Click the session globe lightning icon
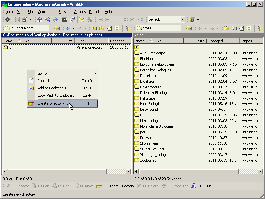 pos(192,20)
